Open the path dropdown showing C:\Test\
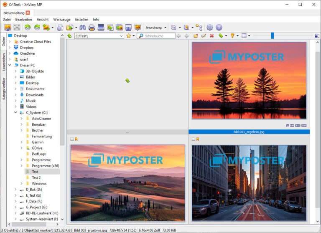 121,36
